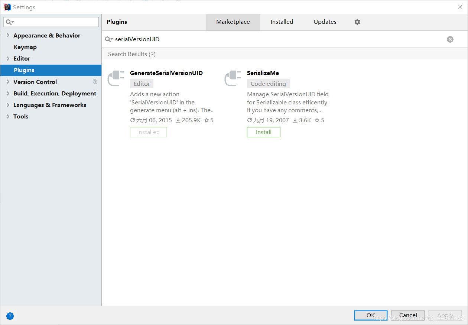The image size is (468, 325).
Task: Expand Languages & Frameworks section
Action: coord(8,105)
